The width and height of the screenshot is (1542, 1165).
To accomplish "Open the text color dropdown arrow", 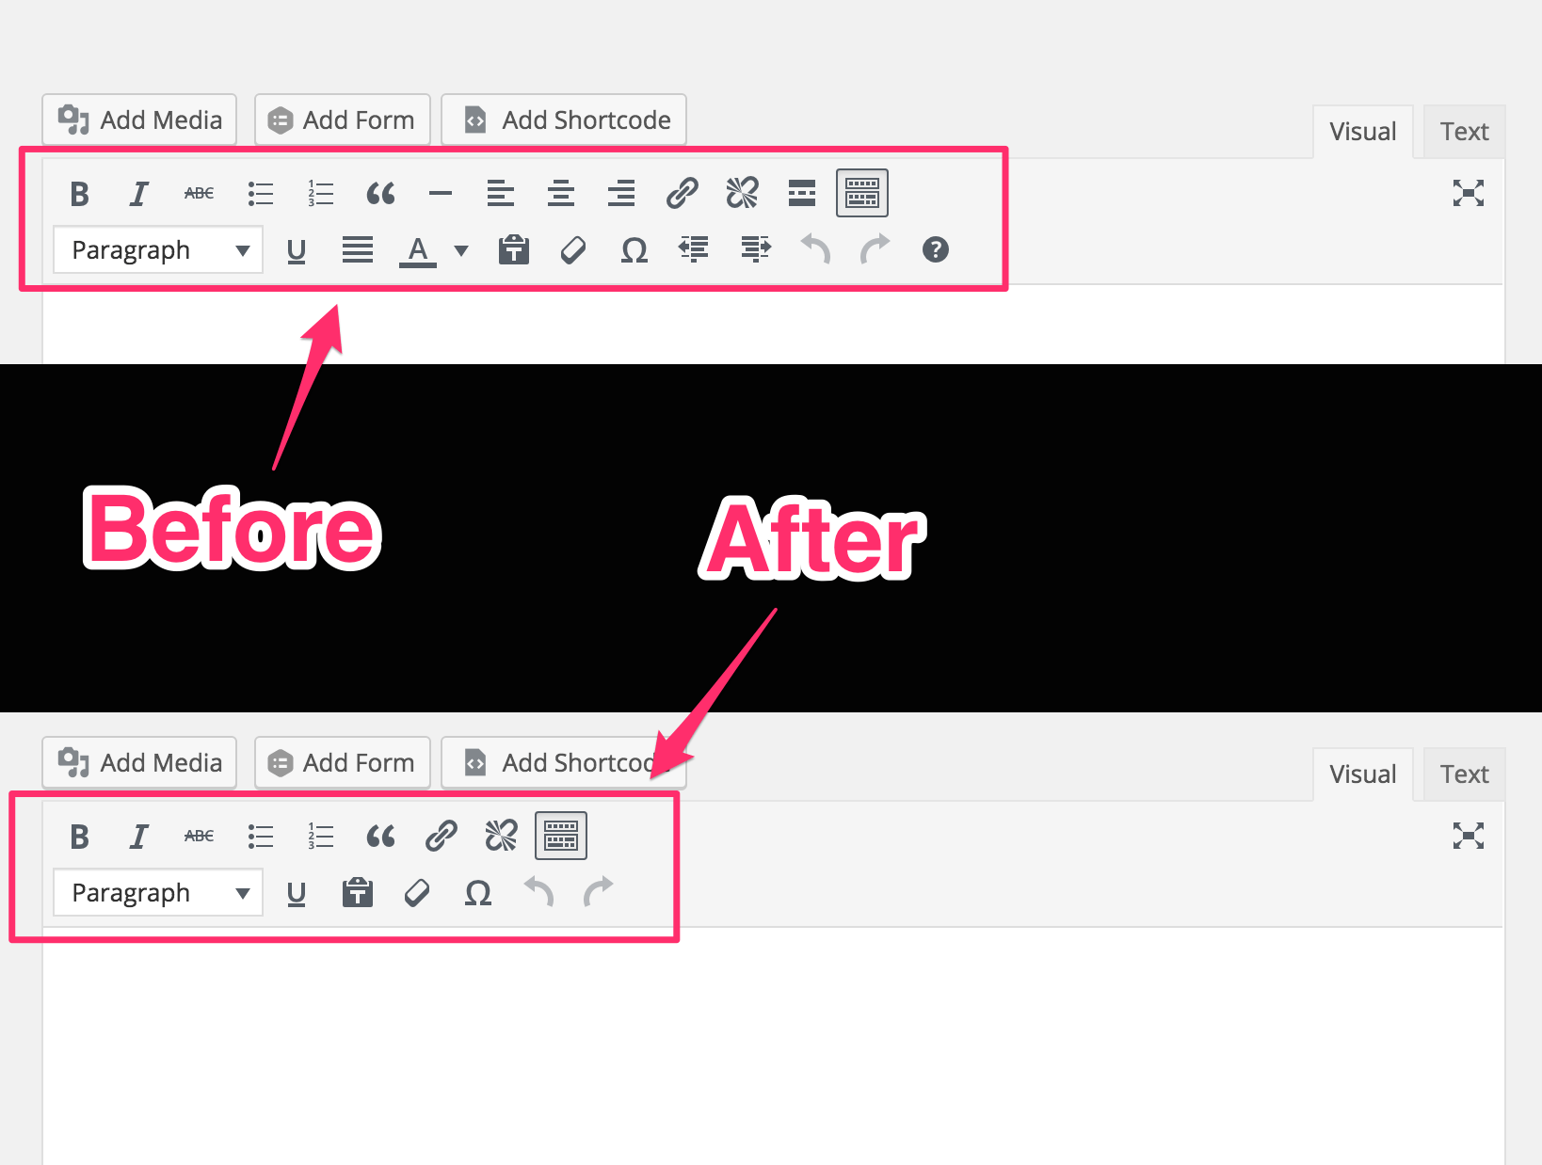I will coord(460,250).
